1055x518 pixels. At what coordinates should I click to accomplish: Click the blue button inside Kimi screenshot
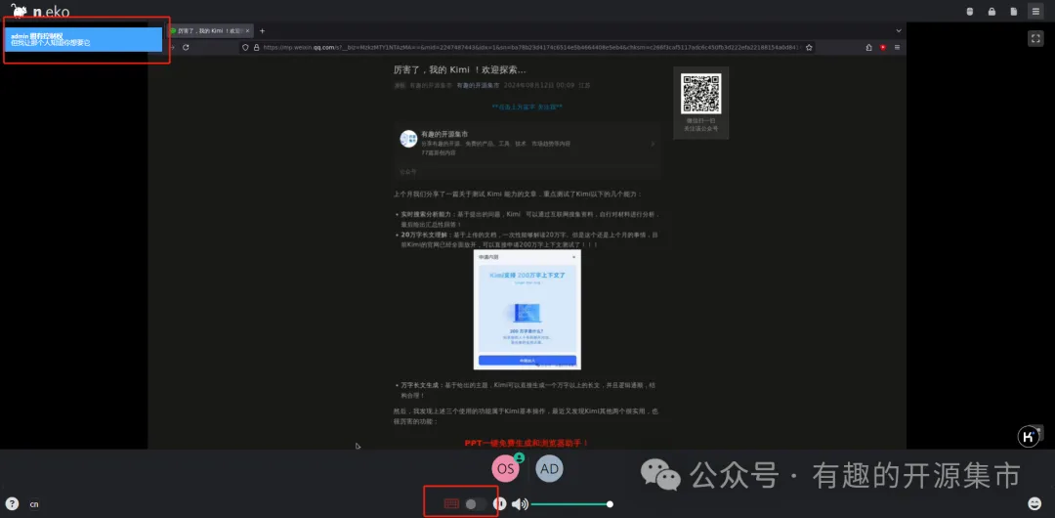click(x=527, y=361)
